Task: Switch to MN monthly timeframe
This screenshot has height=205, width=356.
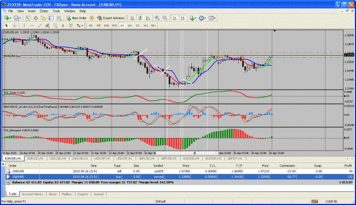Action: click(153, 26)
